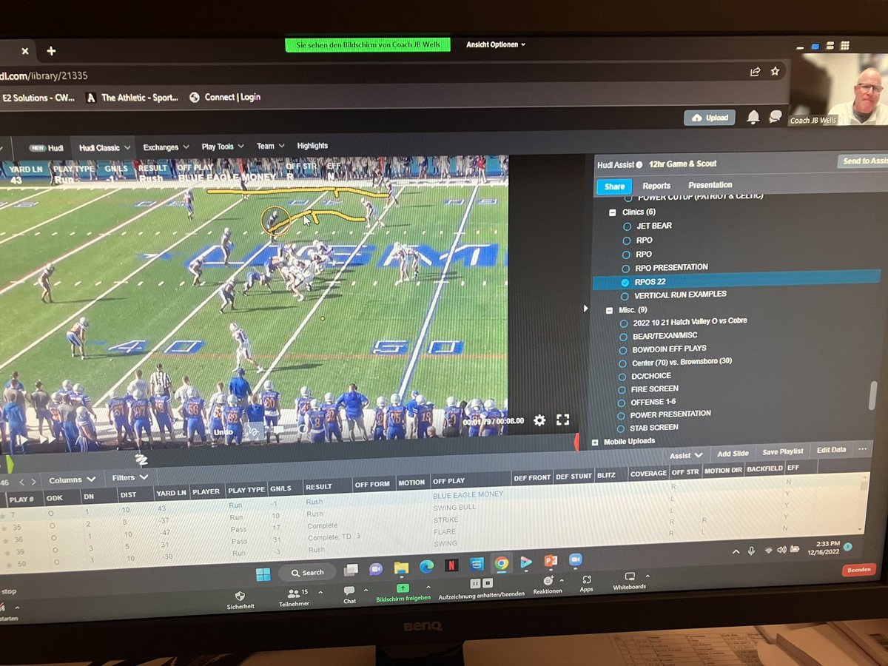888x666 pixels.
Task: Switch to Hudl Classic menu
Action: pyautogui.click(x=104, y=148)
